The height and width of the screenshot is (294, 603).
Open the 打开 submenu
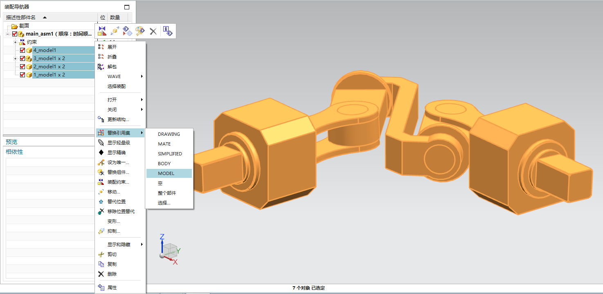point(120,100)
